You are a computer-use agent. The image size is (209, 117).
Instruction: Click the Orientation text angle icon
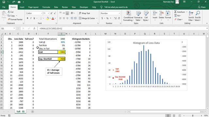point(72,13)
